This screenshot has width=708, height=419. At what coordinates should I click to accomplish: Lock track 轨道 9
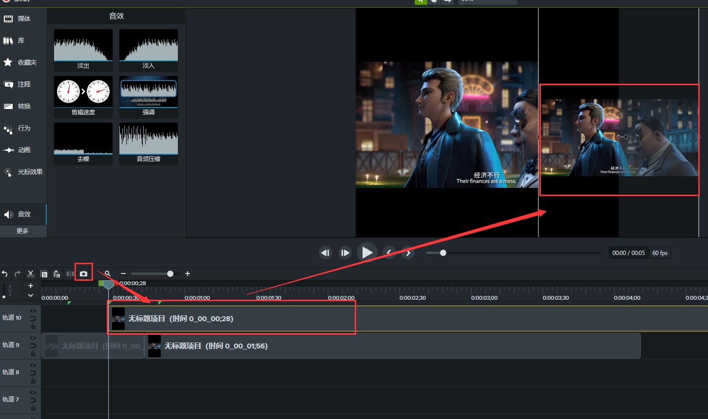coord(33,354)
